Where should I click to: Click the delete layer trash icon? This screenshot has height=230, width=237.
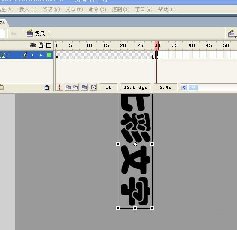(47, 87)
